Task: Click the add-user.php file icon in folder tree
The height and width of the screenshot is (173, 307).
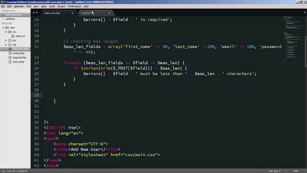Action: 10,49
